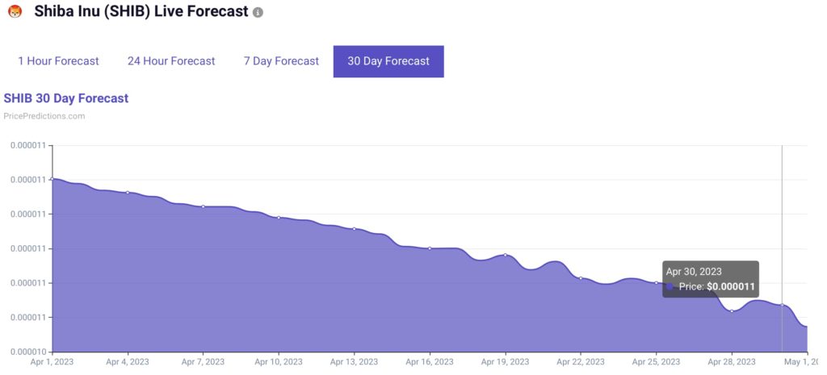Click the SHIB 30 Day Forecast chart title
This screenshot has width=827, height=375.
[66, 98]
